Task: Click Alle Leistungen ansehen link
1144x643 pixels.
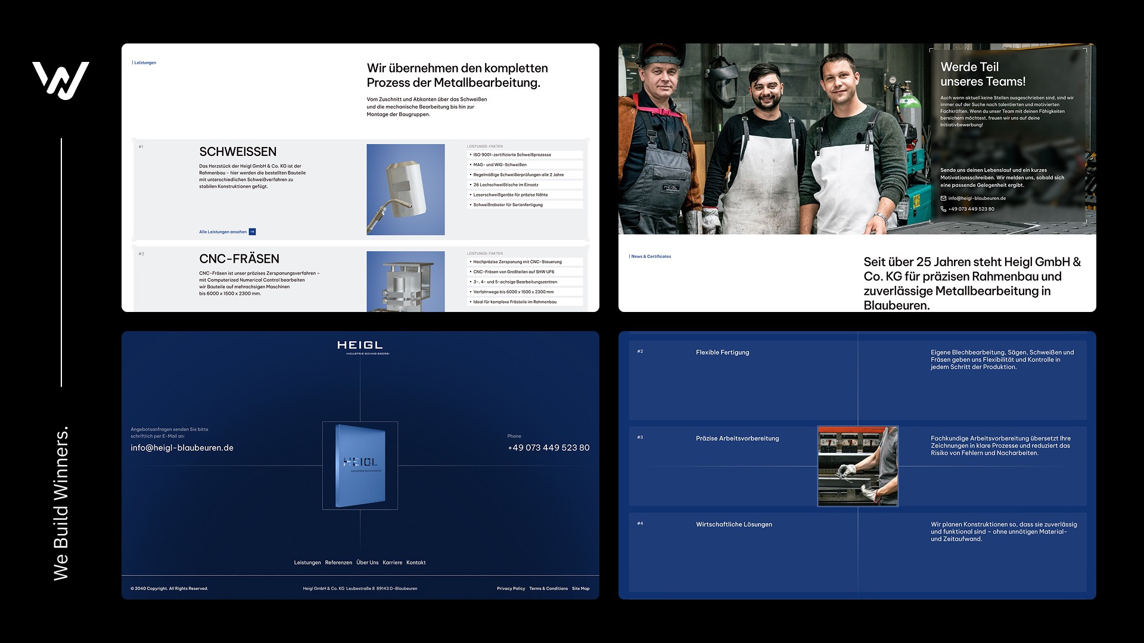Action: pyautogui.click(x=223, y=232)
